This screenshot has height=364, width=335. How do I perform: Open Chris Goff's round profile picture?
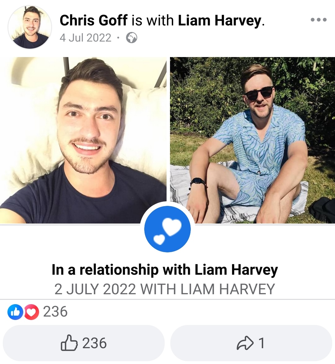(30, 27)
